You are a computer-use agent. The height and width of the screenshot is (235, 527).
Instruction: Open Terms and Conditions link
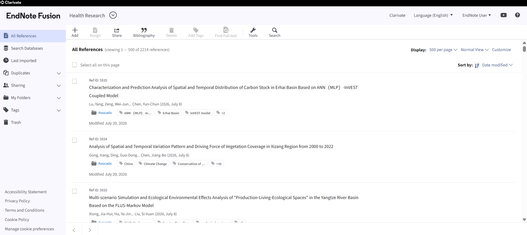point(25,210)
